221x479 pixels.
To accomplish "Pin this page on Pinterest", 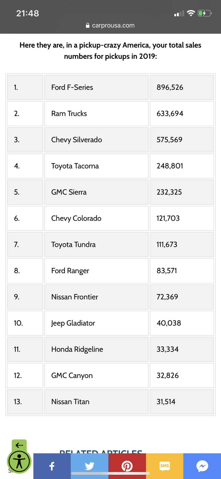I will point(127,466).
